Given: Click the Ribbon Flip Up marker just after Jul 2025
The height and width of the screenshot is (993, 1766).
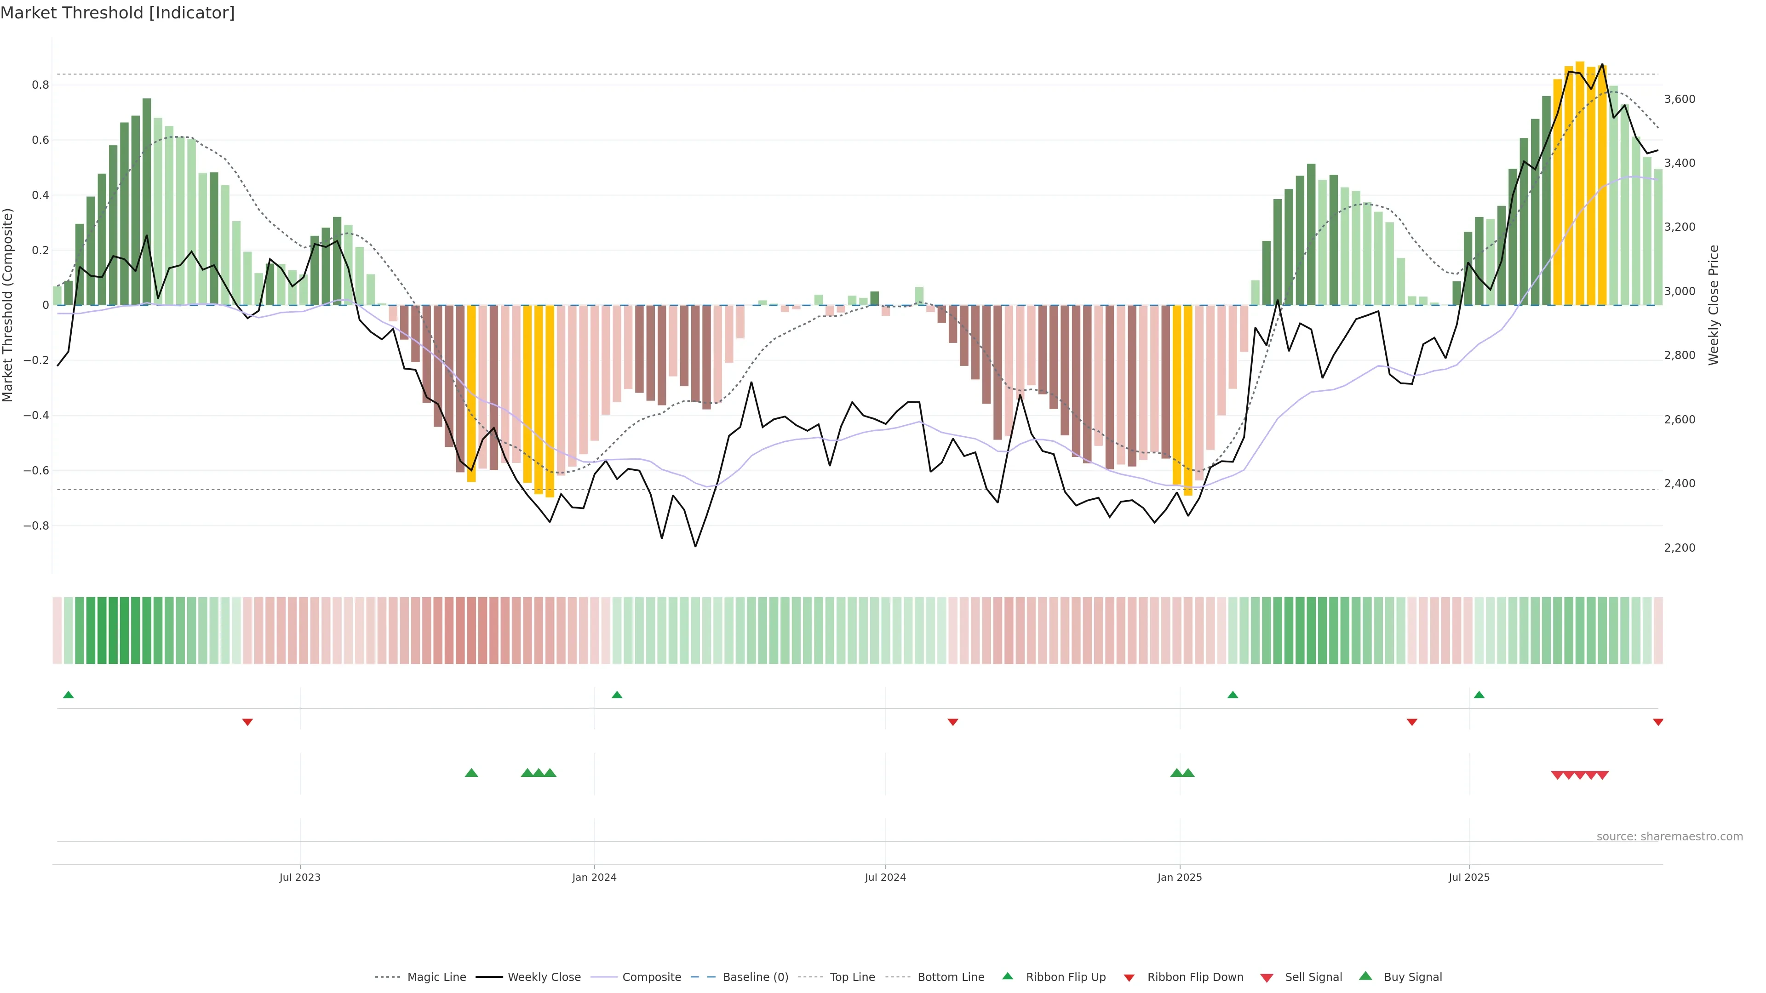Looking at the screenshot, I should (1479, 695).
